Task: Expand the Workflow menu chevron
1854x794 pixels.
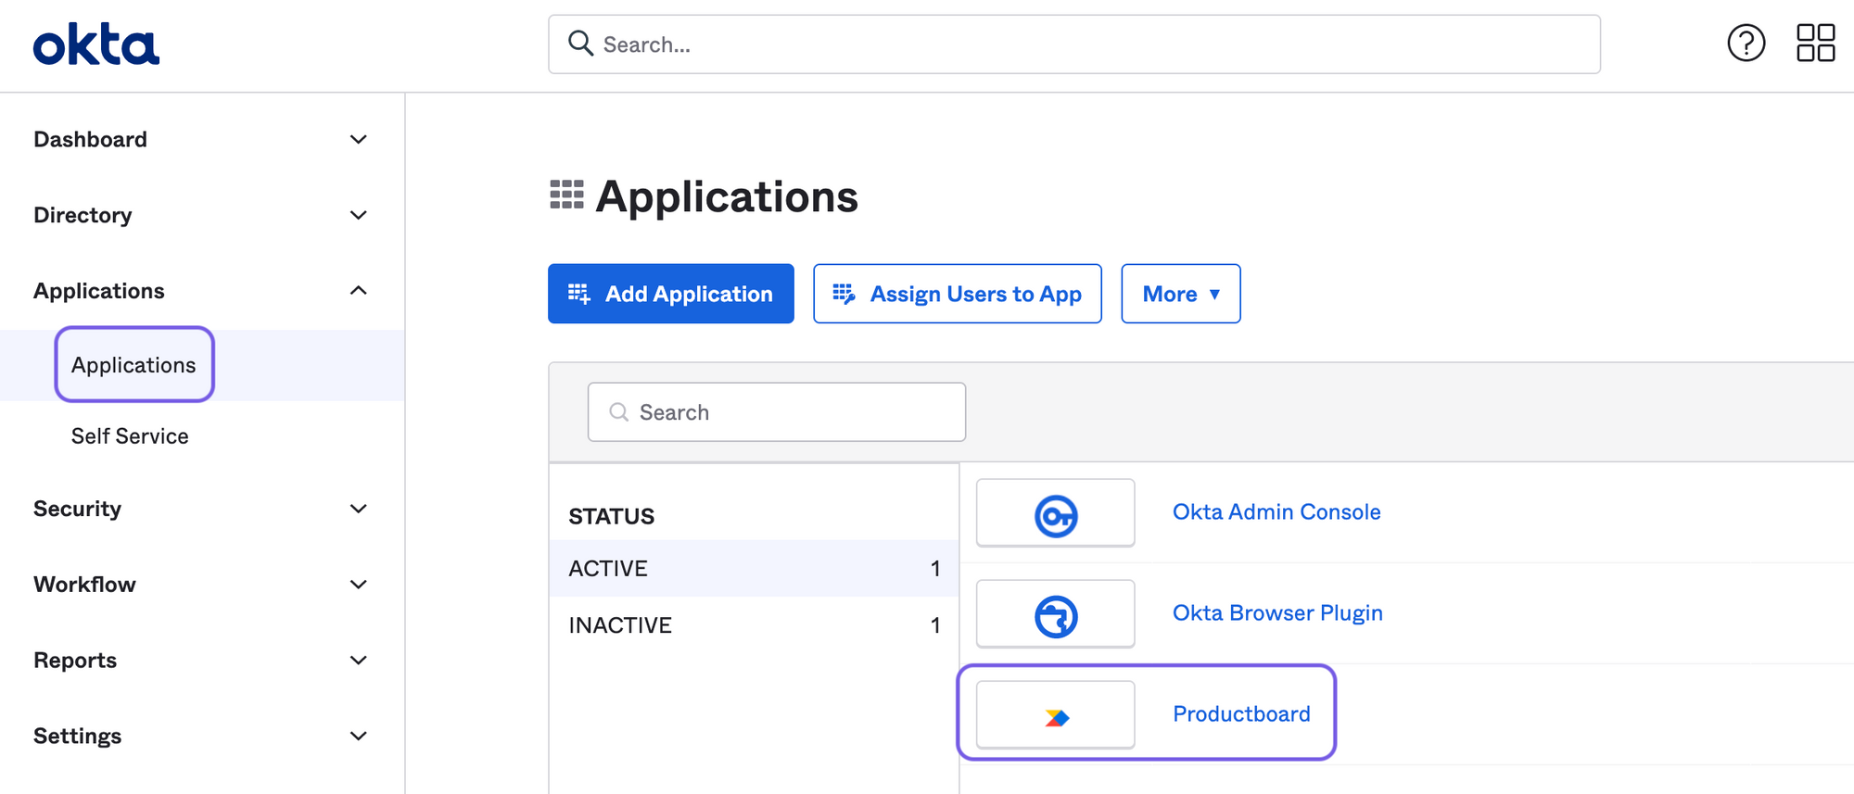Action: click(359, 585)
